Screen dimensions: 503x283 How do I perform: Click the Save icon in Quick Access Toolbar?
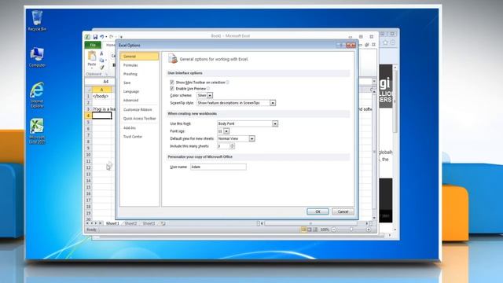[95, 37]
